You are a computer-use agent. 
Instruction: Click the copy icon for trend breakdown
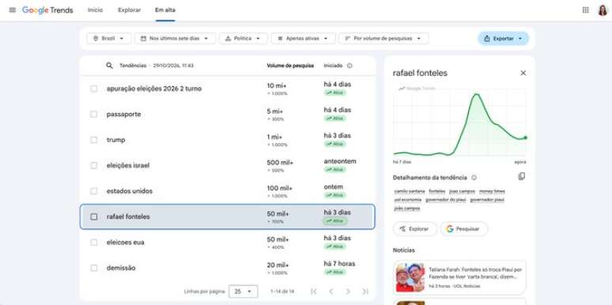(521, 177)
